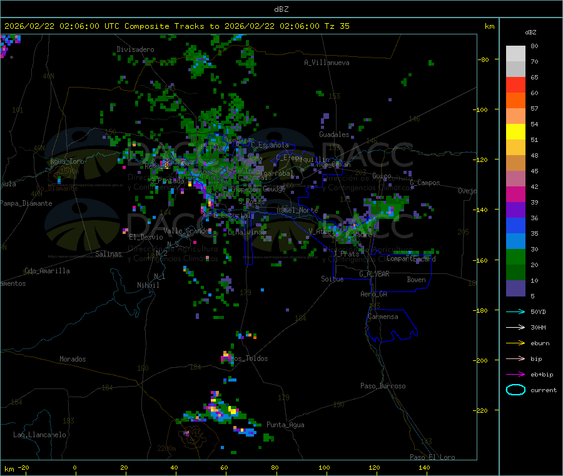Select the magenta swatch in the dBZ scale
Viewport: 563px width, 476px height.
(515, 194)
